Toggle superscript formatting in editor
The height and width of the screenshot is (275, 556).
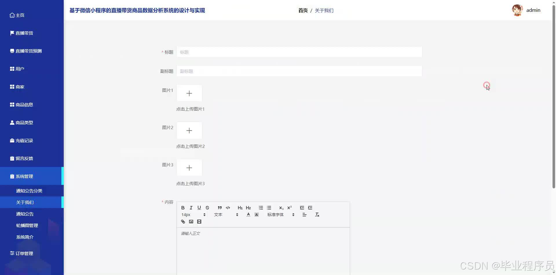(289, 208)
